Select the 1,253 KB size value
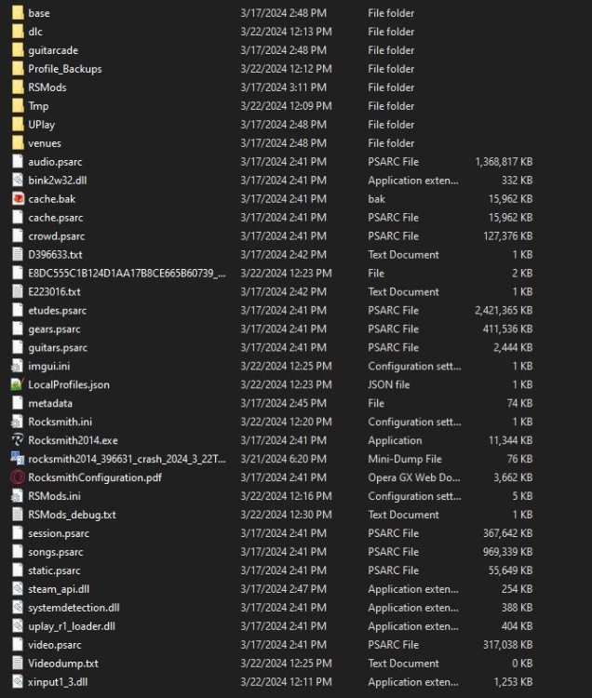The image size is (592, 698). tap(513, 681)
